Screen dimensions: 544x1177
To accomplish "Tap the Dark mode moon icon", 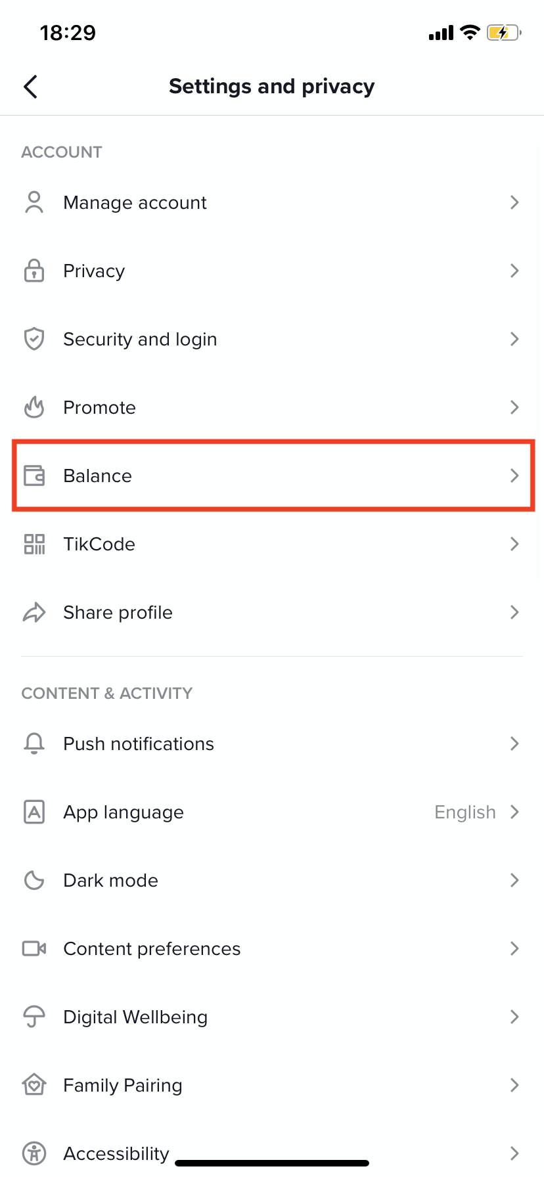I will [x=34, y=880].
